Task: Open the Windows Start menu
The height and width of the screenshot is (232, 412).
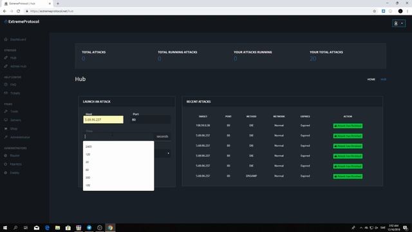Action: pyautogui.click(x=5, y=227)
